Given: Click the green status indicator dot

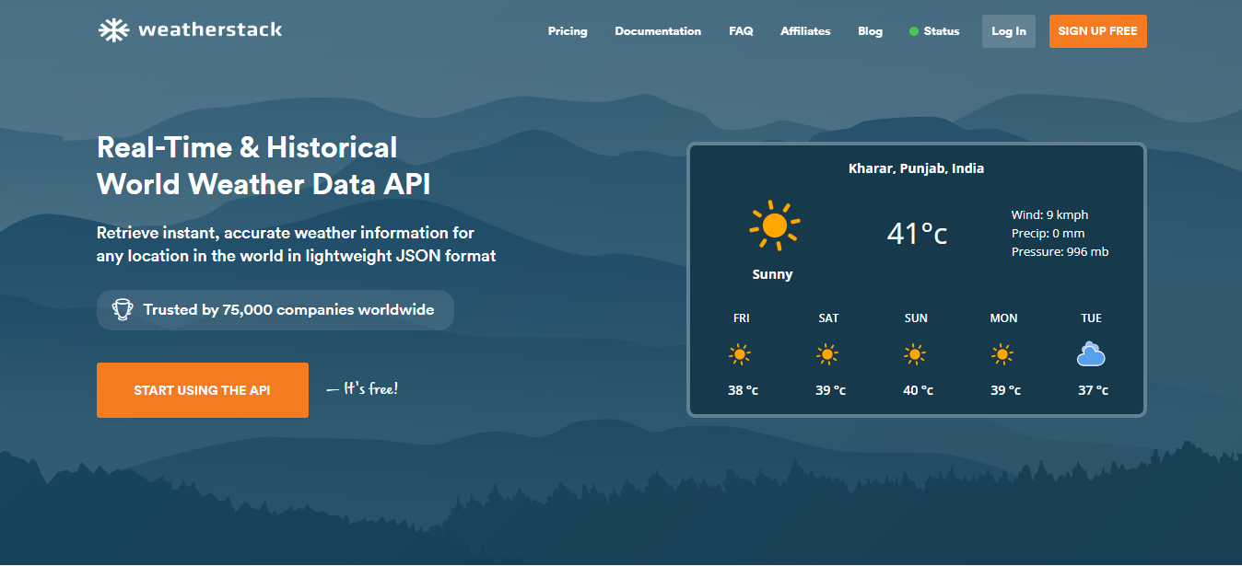Looking at the screenshot, I should (x=914, y=31).
